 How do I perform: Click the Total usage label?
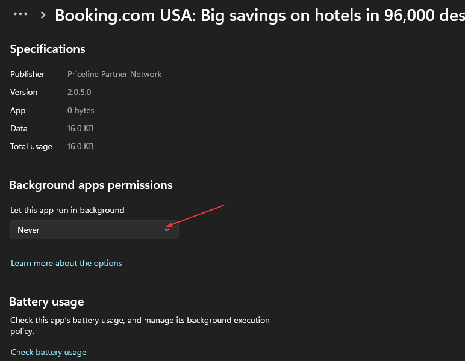click(x=31, y=146)
